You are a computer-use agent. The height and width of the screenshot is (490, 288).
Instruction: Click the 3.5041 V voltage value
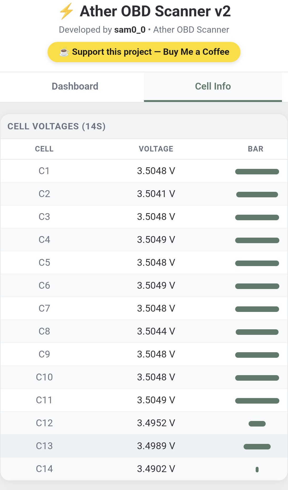pyautogui.click(x=156, y=194)
